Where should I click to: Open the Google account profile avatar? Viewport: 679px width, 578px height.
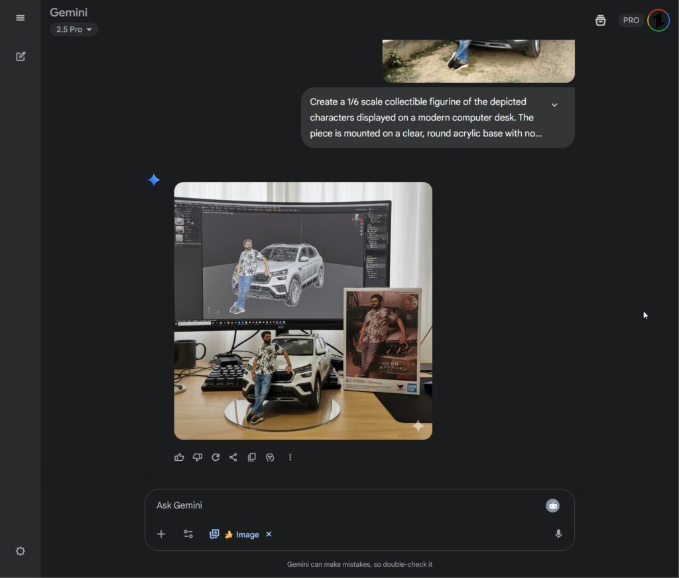(x=658, y=21)
